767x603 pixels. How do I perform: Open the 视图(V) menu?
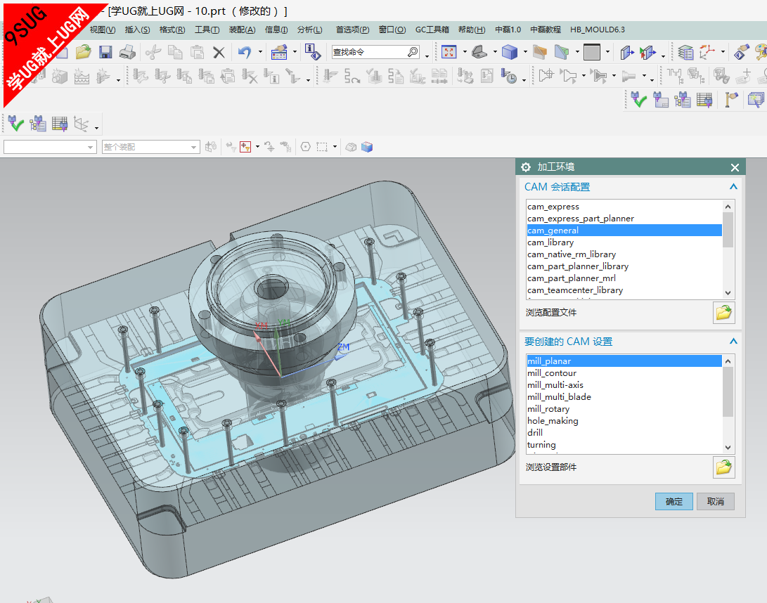tap(103, 30)
